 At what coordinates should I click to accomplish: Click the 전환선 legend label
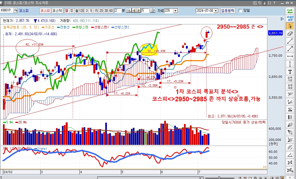click(63, 27)
